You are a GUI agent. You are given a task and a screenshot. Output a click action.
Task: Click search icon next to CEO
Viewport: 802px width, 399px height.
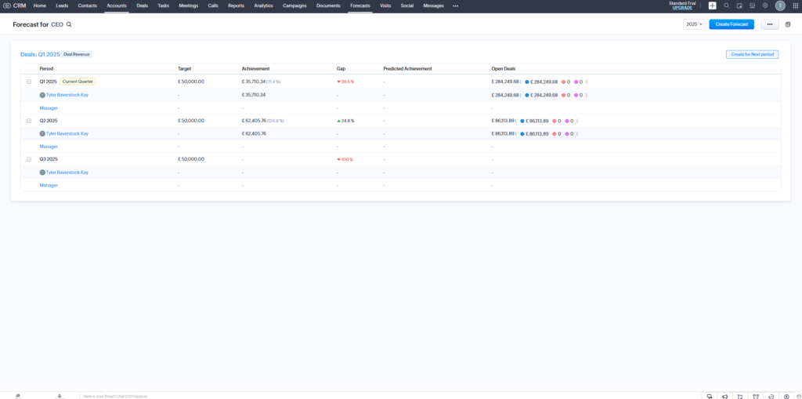coord(69,24)
